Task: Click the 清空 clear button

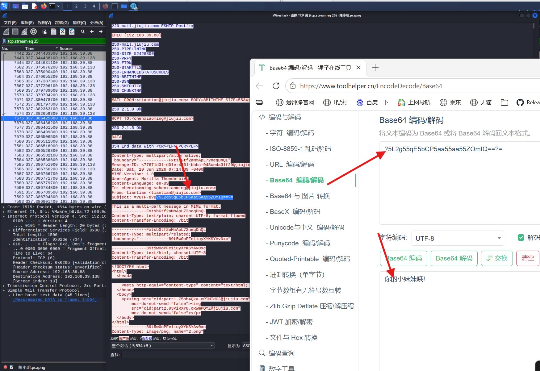Action: click(528, 258)
